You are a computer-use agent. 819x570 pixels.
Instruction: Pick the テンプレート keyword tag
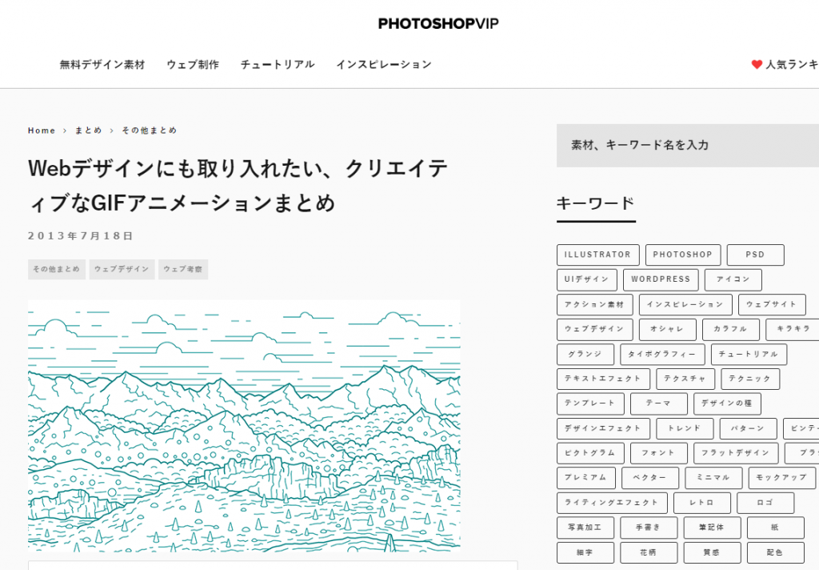(x=590, y=403)
